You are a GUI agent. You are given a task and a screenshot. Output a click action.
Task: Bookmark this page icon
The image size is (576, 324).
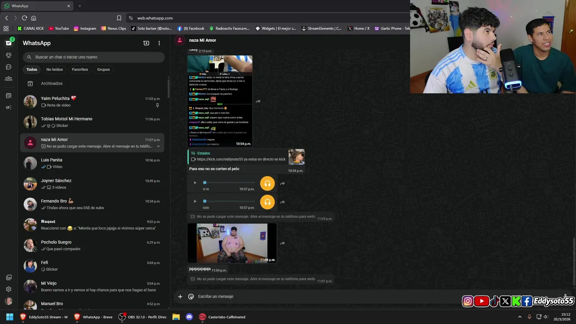tap(119, 18)
